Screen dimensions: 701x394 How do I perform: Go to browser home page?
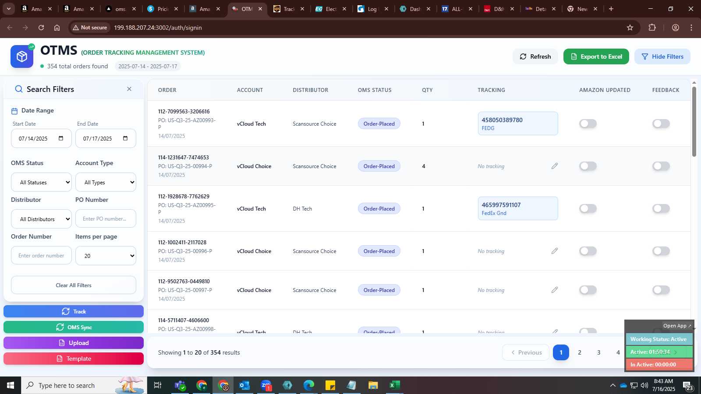pos(57,28)
